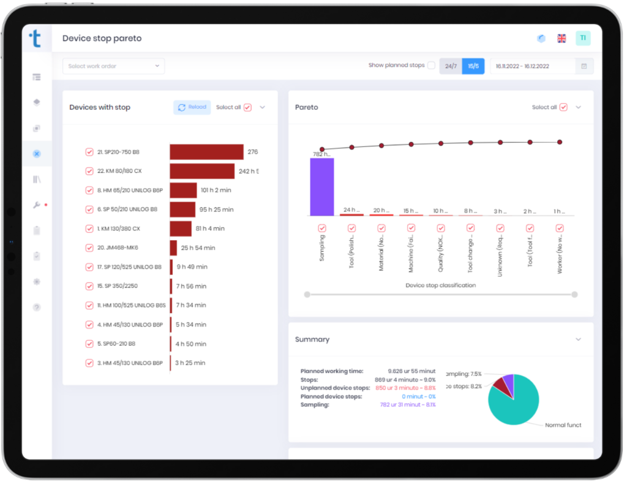Click the left handle of Pareto range slider

pos(307,295)
